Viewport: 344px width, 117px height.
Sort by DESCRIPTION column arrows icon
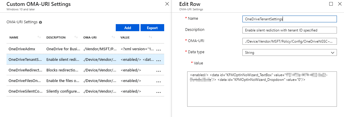[x=76, y=37]
